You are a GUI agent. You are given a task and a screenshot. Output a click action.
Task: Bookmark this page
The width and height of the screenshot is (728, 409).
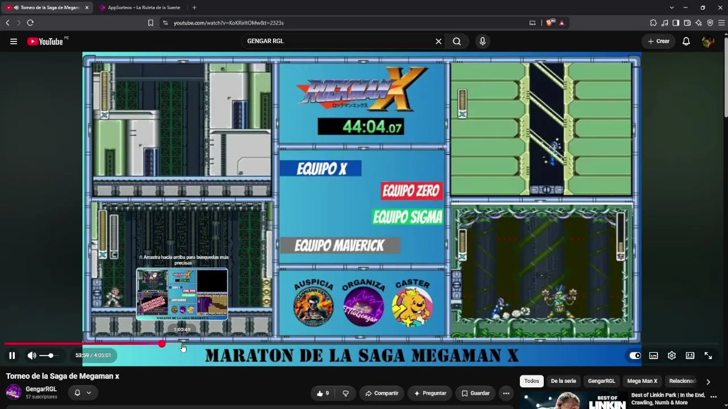[151, 23]
